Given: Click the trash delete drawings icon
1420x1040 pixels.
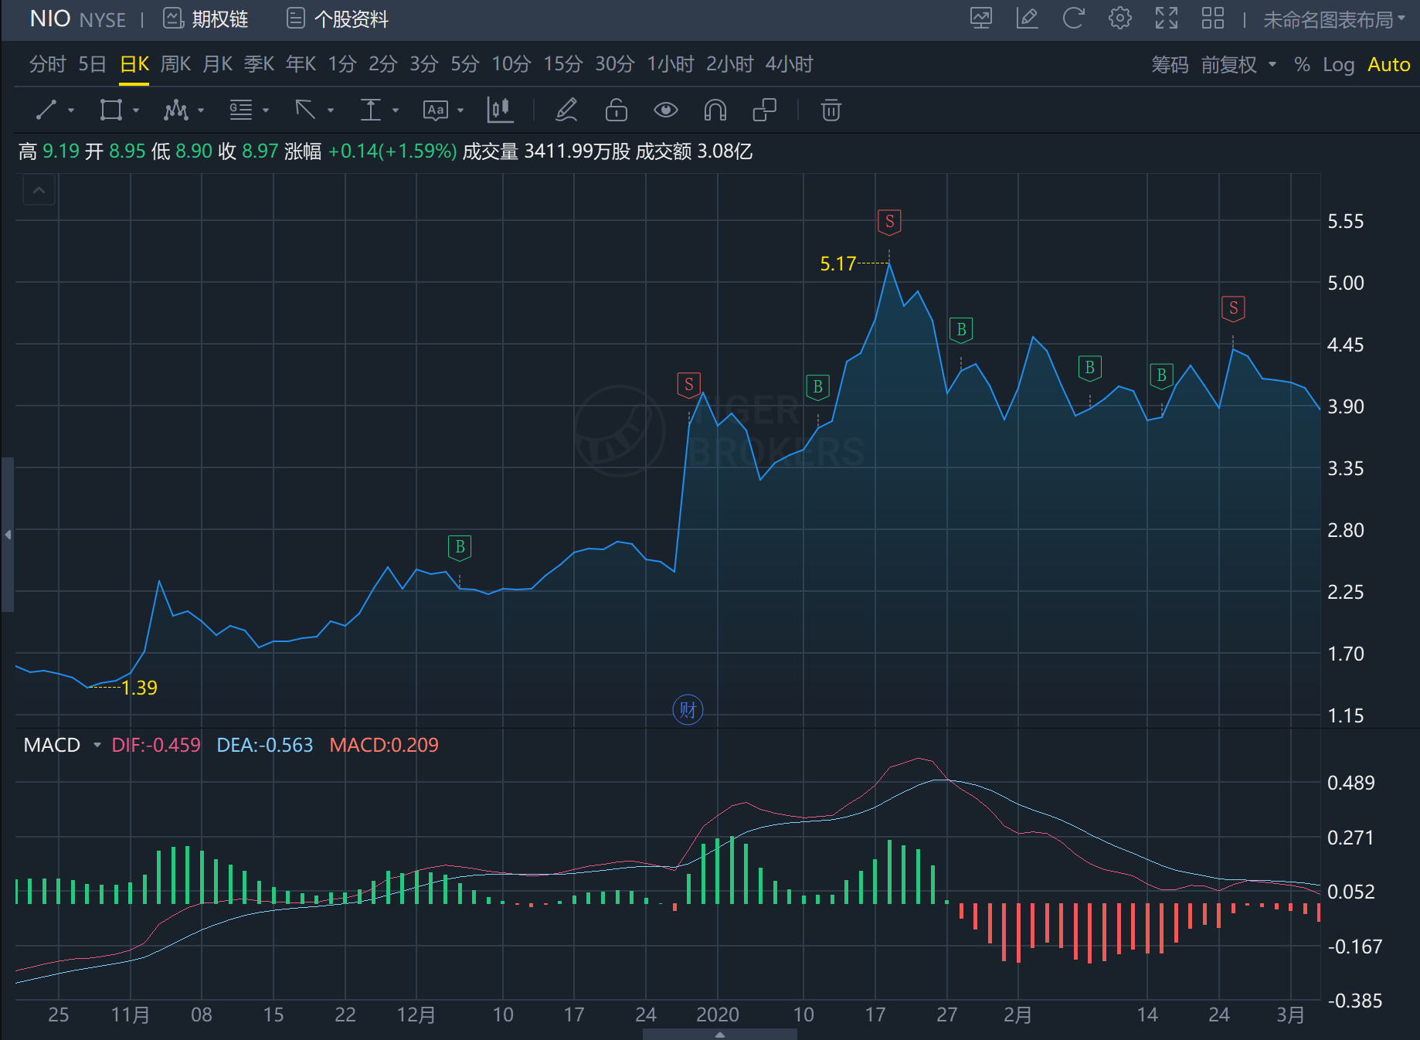Looking at the screenshot, I should click(831, 110).
